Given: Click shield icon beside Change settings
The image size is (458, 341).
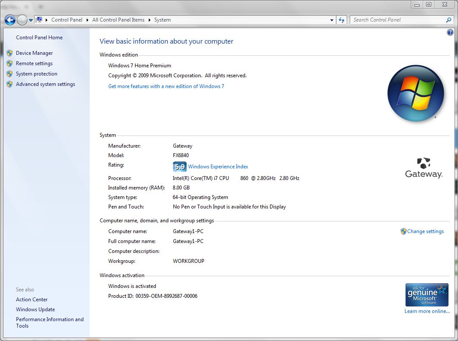Looking at the screenshot, I should (x=403, y=231).
